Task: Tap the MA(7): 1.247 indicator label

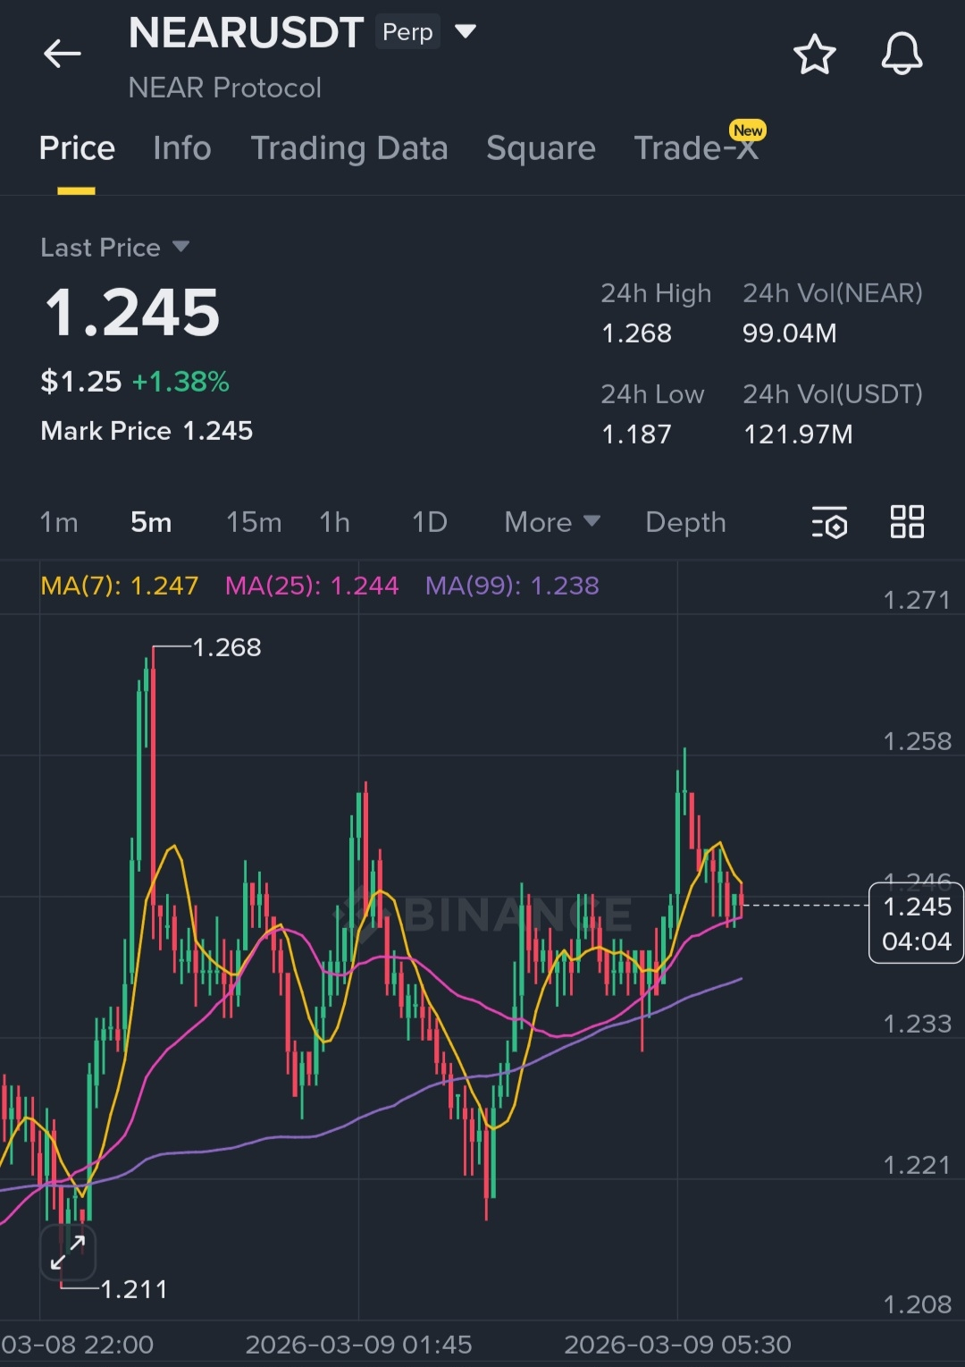Action: pyautogui.click(x=120, y=586)
